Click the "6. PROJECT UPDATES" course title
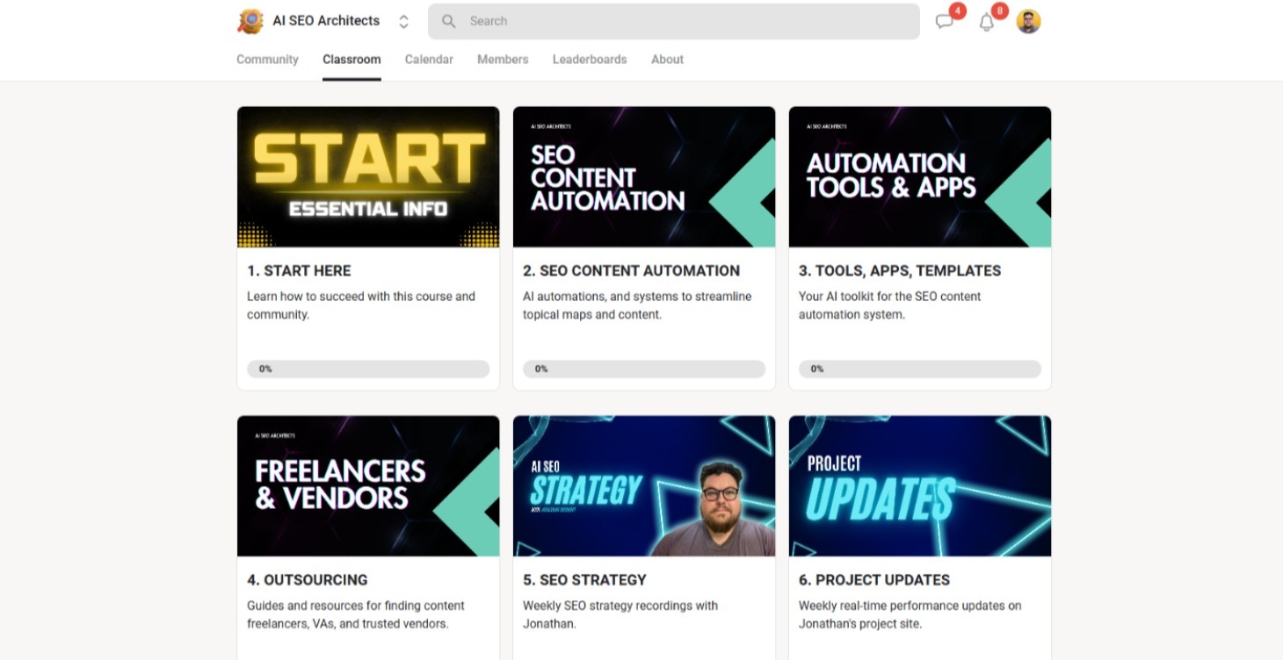1283x660 pixels. (874, 580)
